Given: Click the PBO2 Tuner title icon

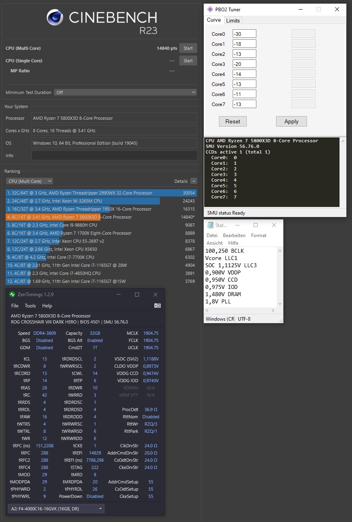Looking at the screenshot, I should tap(210, 9).
